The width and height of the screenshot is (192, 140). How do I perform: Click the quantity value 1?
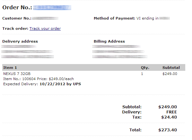(x=142, y=74)
